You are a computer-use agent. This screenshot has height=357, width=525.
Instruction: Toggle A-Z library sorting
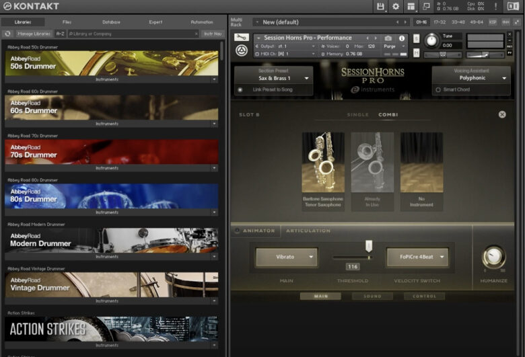[x=60, y=34]
